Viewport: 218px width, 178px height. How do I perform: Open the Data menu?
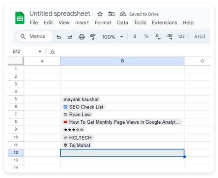122,23
